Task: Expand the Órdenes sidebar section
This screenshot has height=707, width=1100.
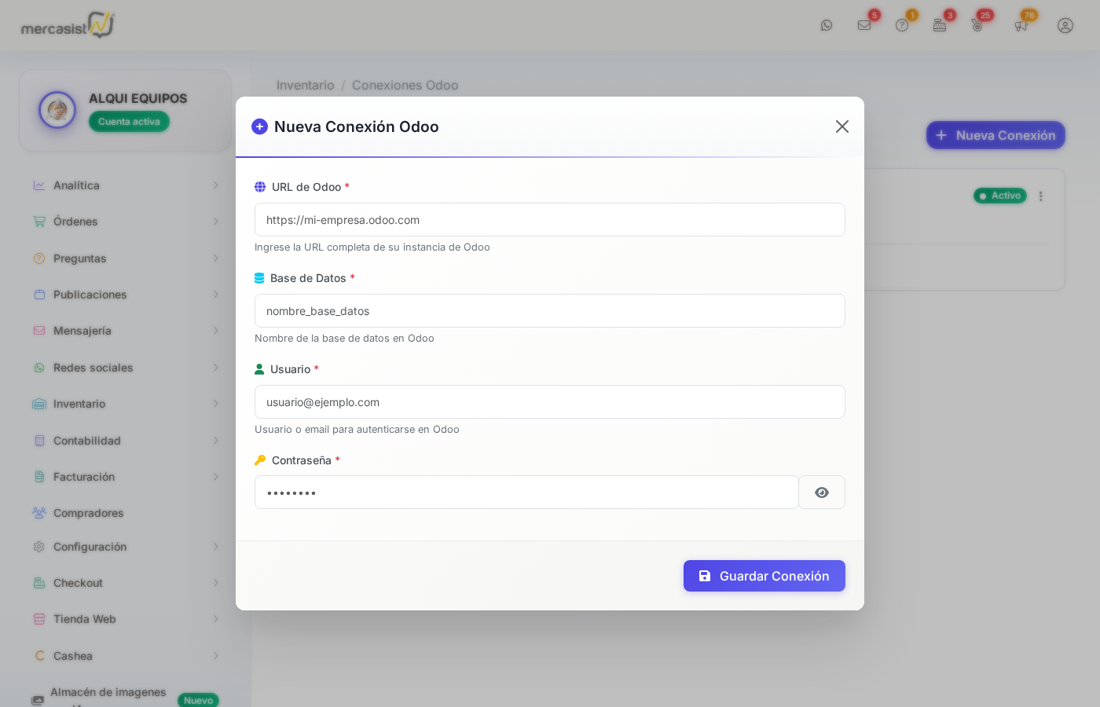Action: (215, 222)
